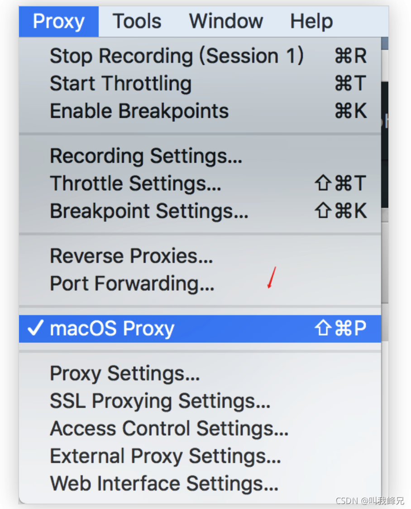
Task: Choose Start Throttling
Action: coord(120,84)
